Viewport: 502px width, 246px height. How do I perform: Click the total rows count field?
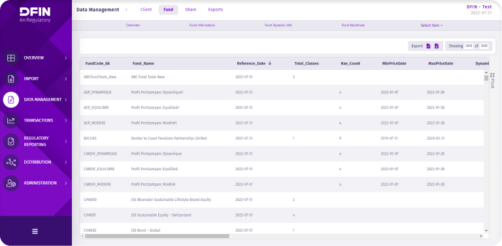tap(484, 46)
